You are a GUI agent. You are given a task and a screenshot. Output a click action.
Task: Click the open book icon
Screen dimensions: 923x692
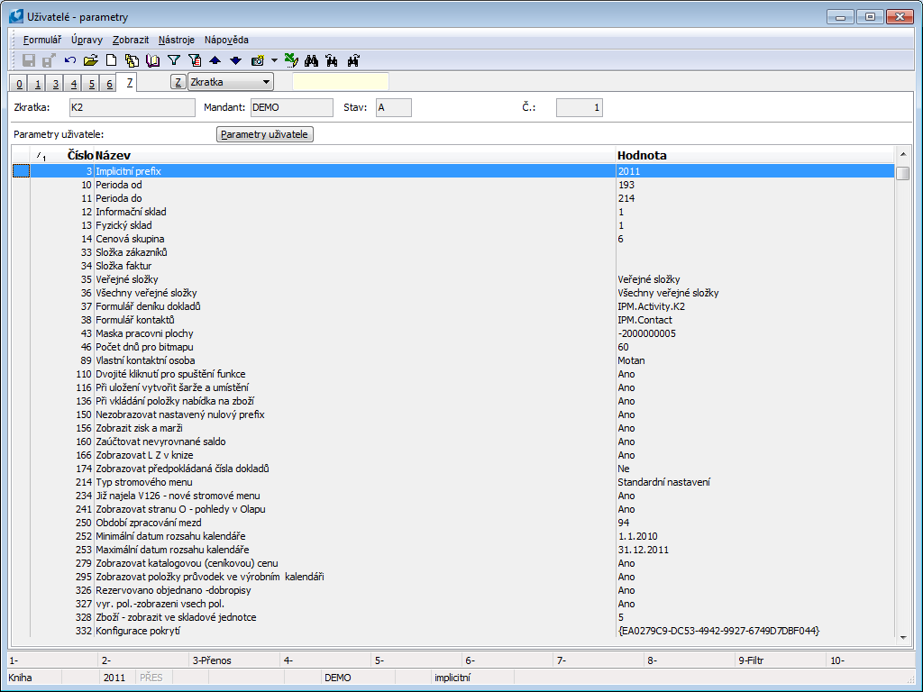coord(152,60)
